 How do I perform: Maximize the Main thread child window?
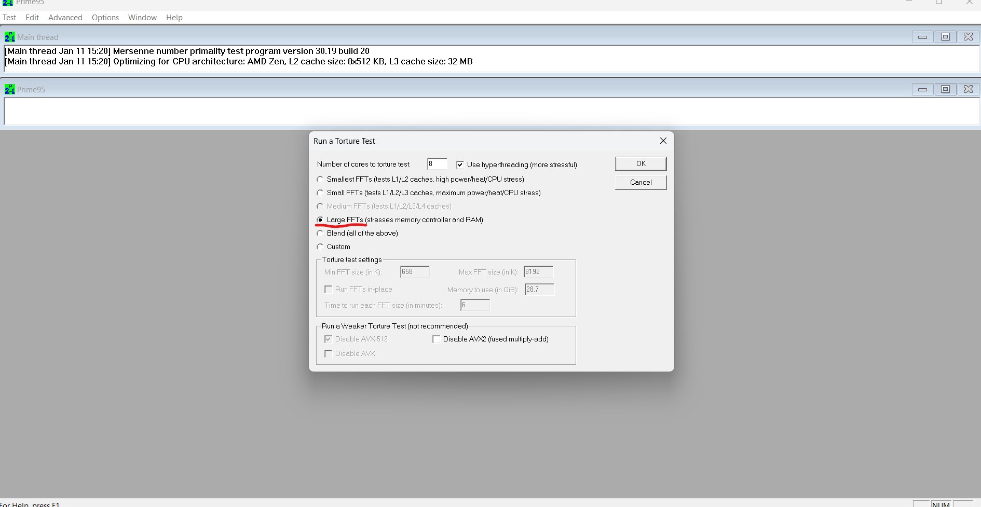[x=945, y=37]
